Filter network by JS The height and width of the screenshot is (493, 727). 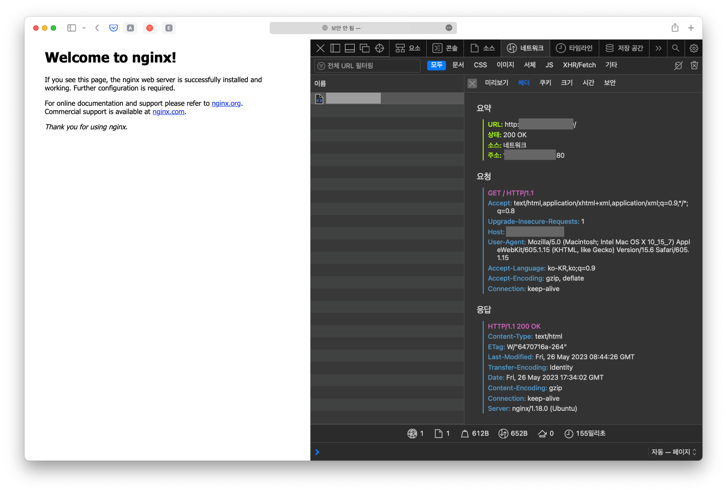[x=549, y=65]
